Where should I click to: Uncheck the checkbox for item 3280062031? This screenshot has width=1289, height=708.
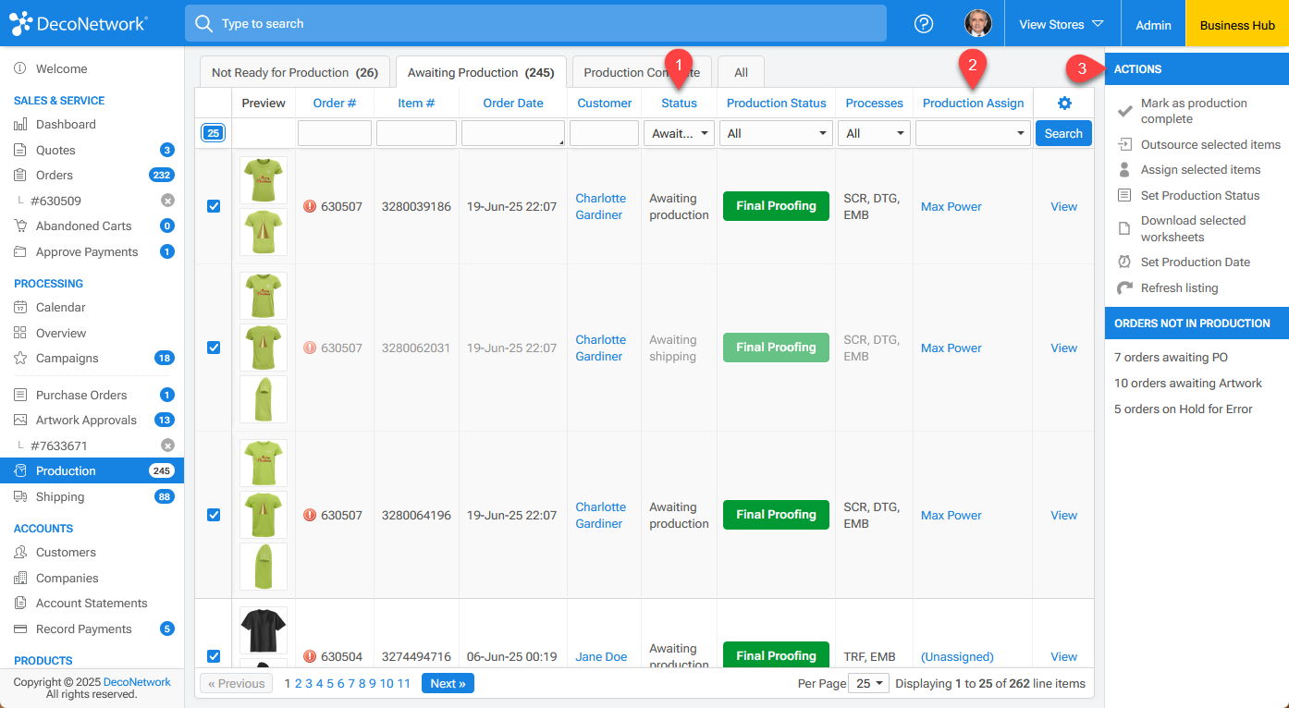click(214, 348)
